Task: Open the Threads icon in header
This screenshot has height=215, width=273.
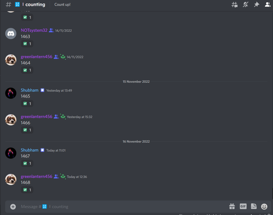Action: 234,5
